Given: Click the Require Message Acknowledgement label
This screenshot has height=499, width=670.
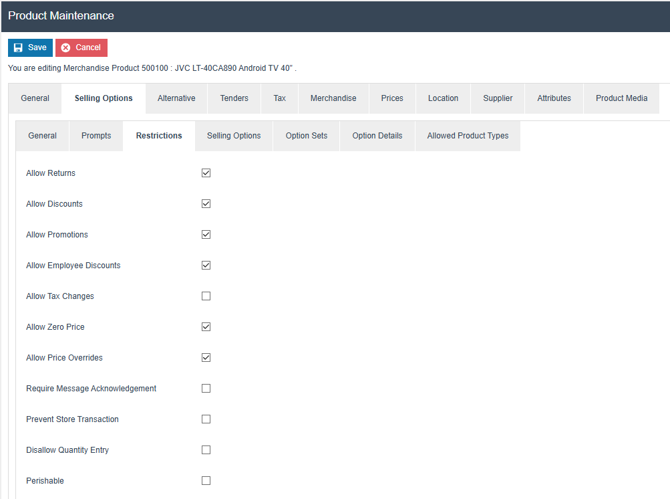Looking at the screenshot, I should pyautogui.click(x=91, y=389).
